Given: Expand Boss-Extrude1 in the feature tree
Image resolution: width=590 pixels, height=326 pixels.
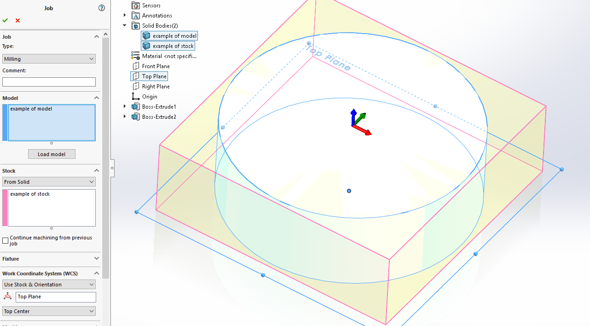Looking at the screenshot, I should point(124,106).
